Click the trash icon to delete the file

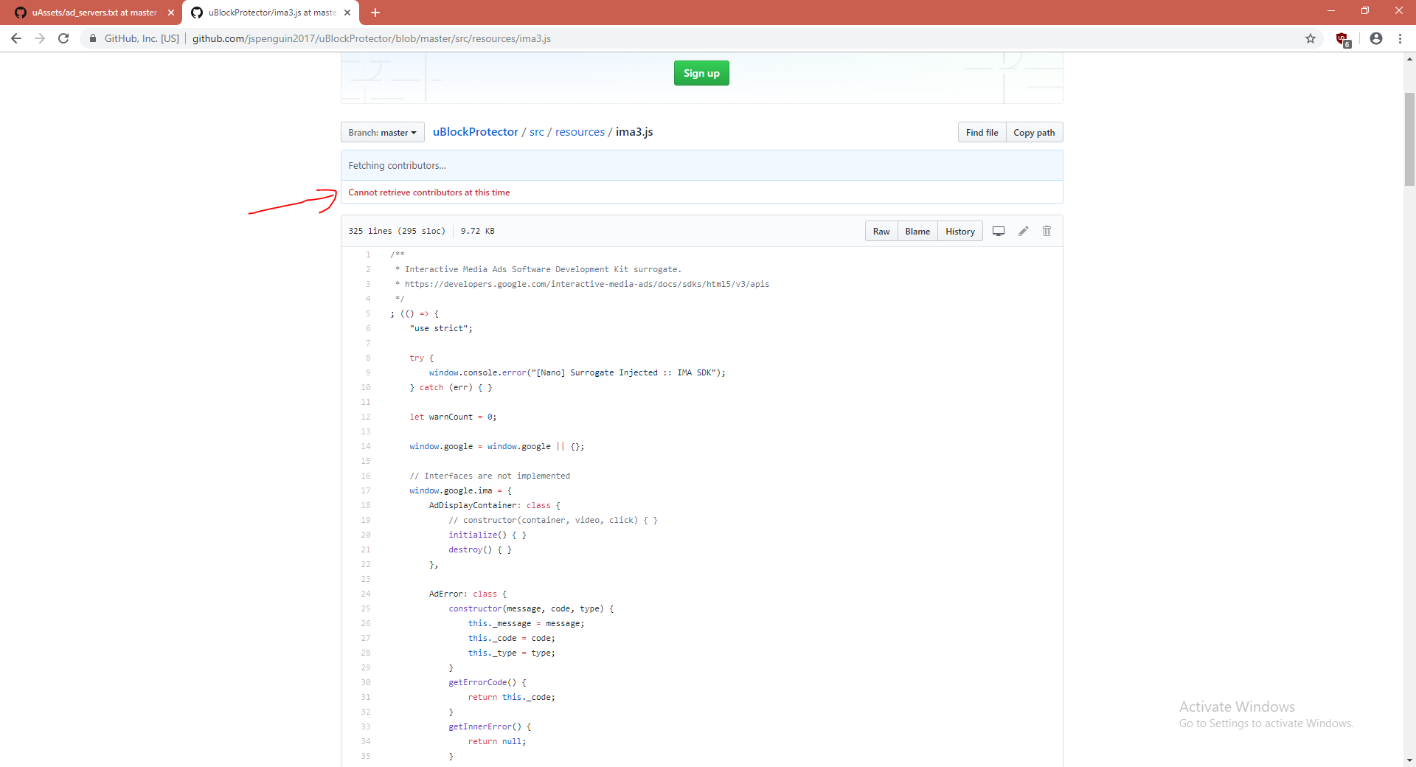tap(1047, 231)
